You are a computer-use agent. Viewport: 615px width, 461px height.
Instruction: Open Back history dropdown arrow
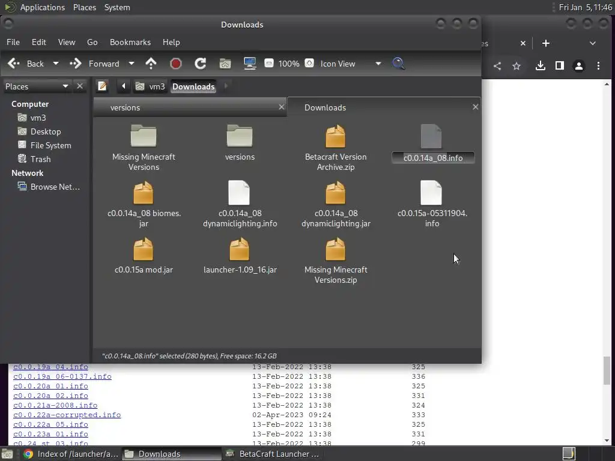56,64
